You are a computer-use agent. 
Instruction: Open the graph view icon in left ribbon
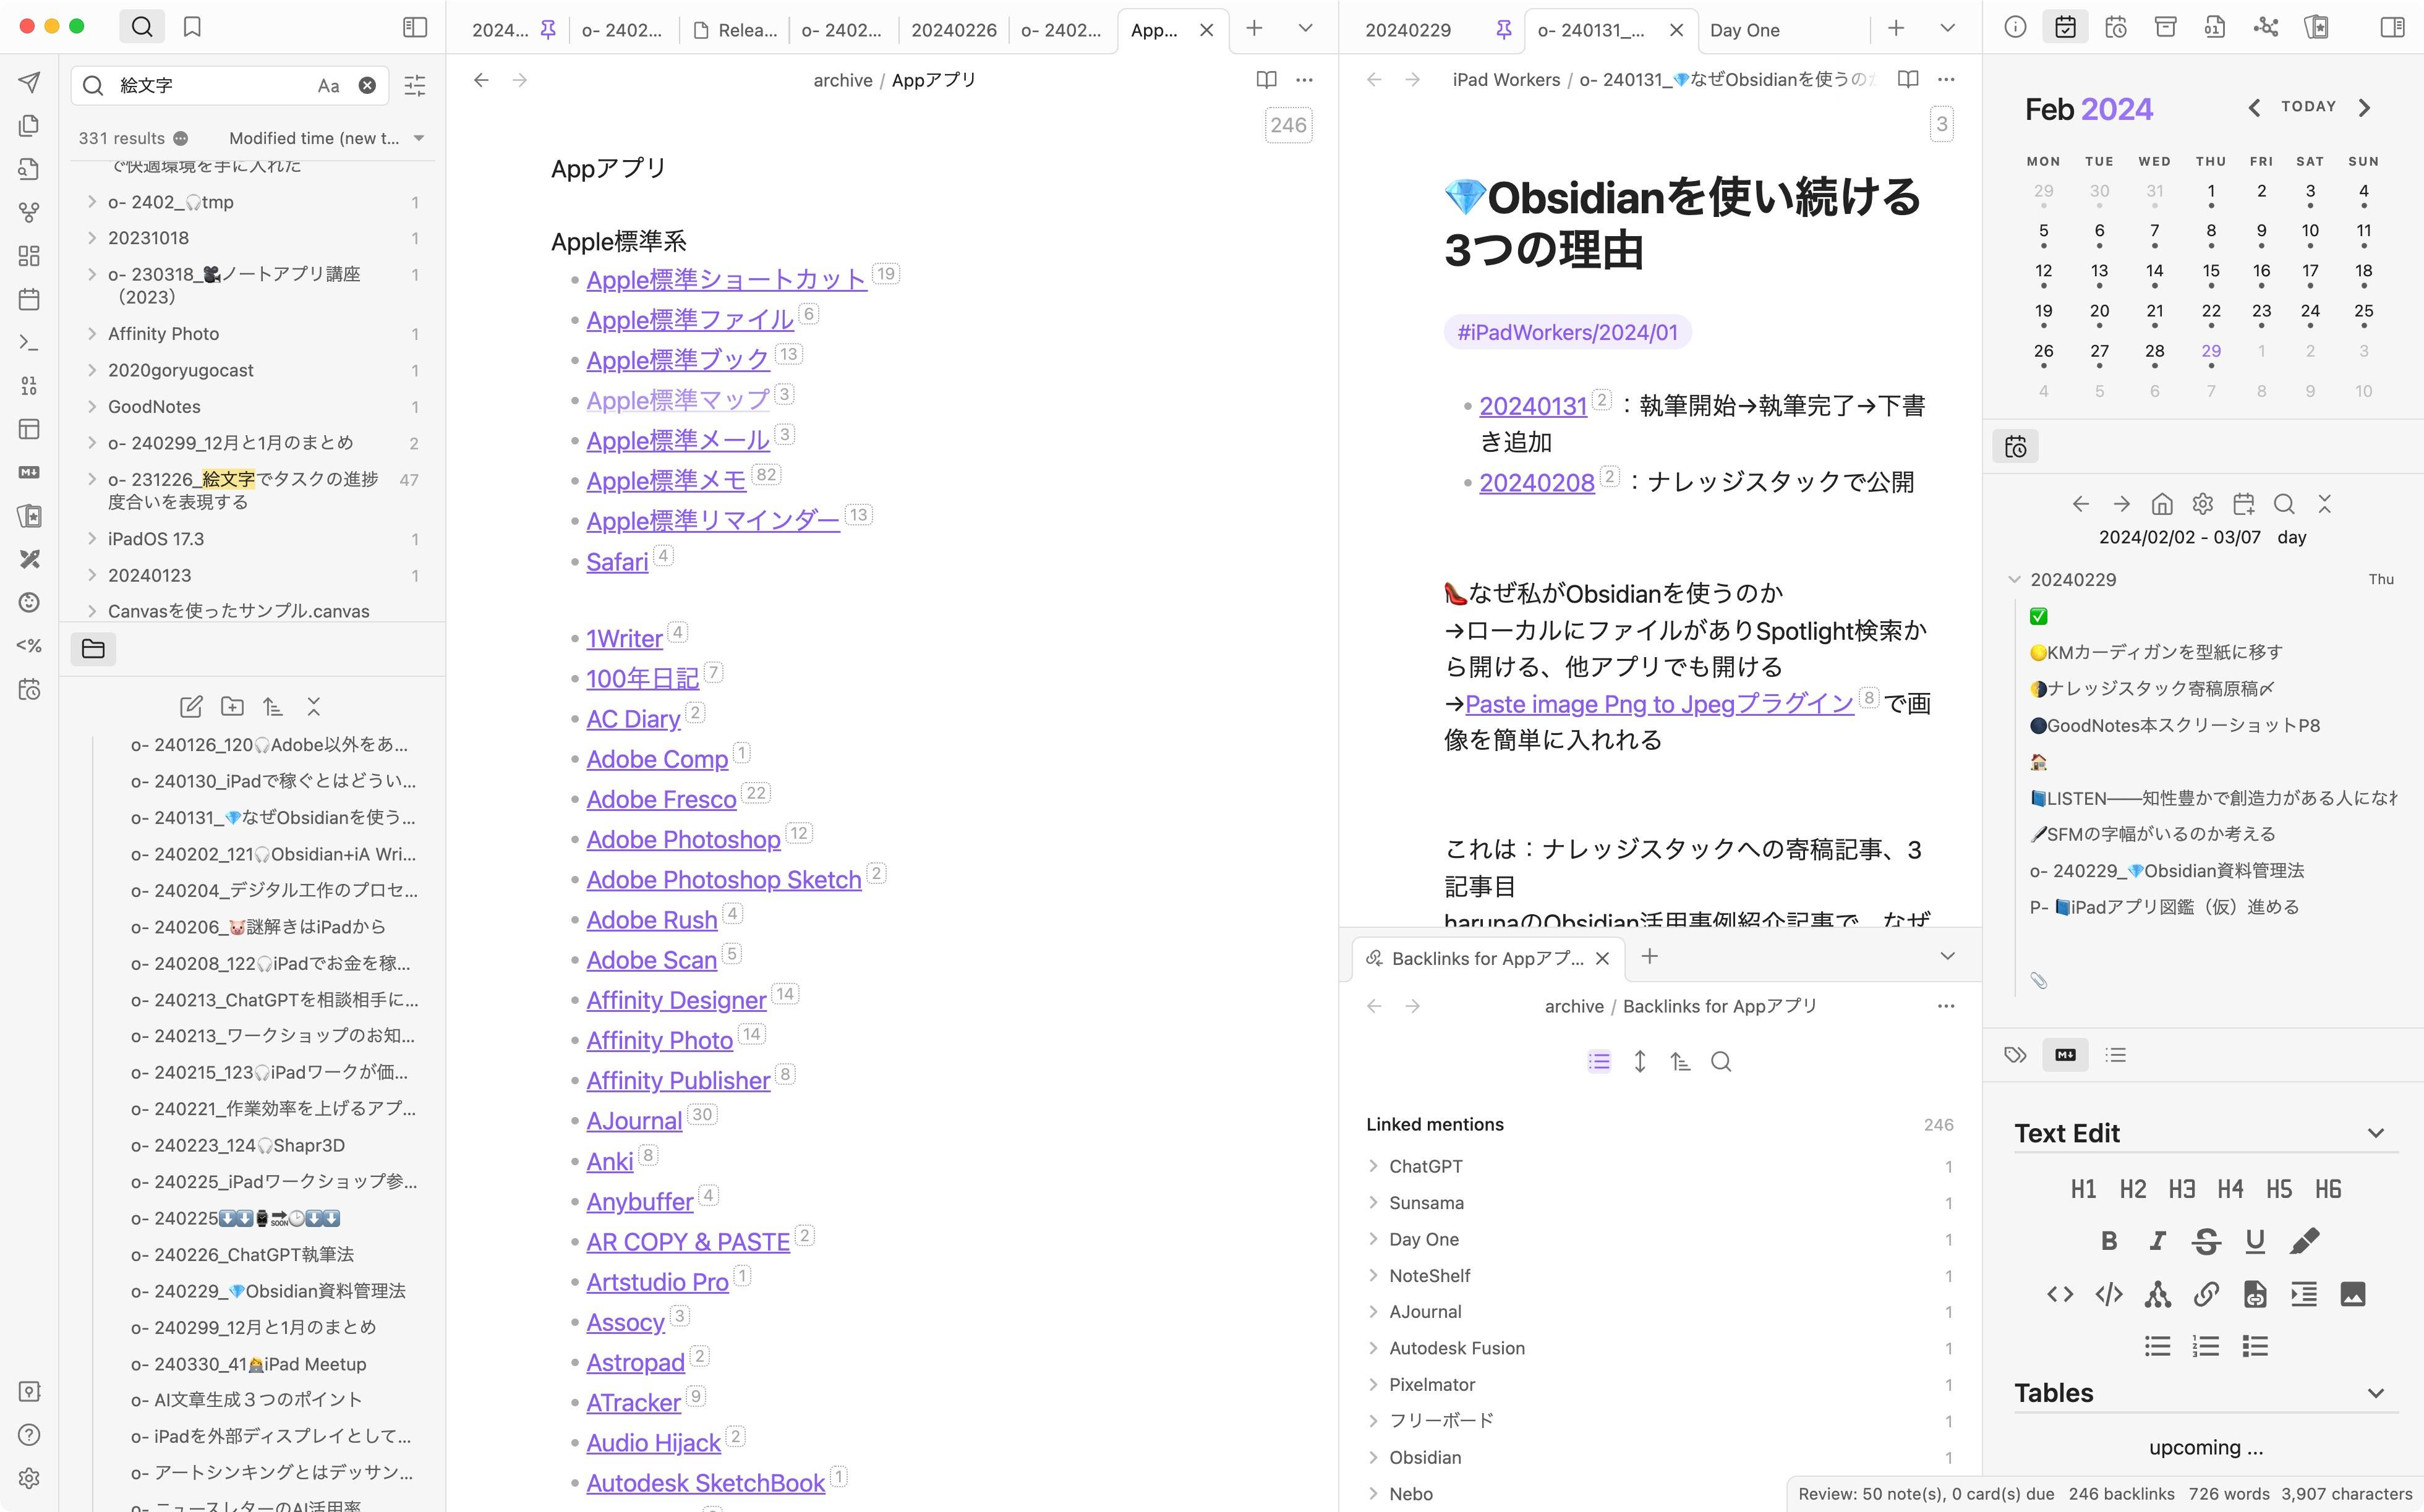coord(29,212)
